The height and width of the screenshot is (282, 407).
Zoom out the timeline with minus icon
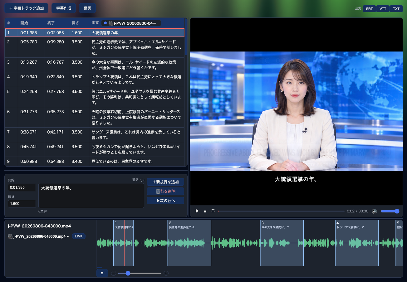point(114,273)
